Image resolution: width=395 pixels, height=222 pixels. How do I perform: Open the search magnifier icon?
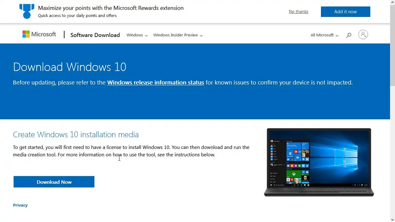tap(348, 35)
